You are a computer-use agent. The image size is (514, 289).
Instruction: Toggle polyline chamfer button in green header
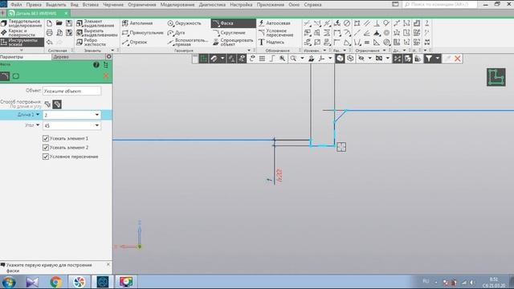click(x=15, y=76)
